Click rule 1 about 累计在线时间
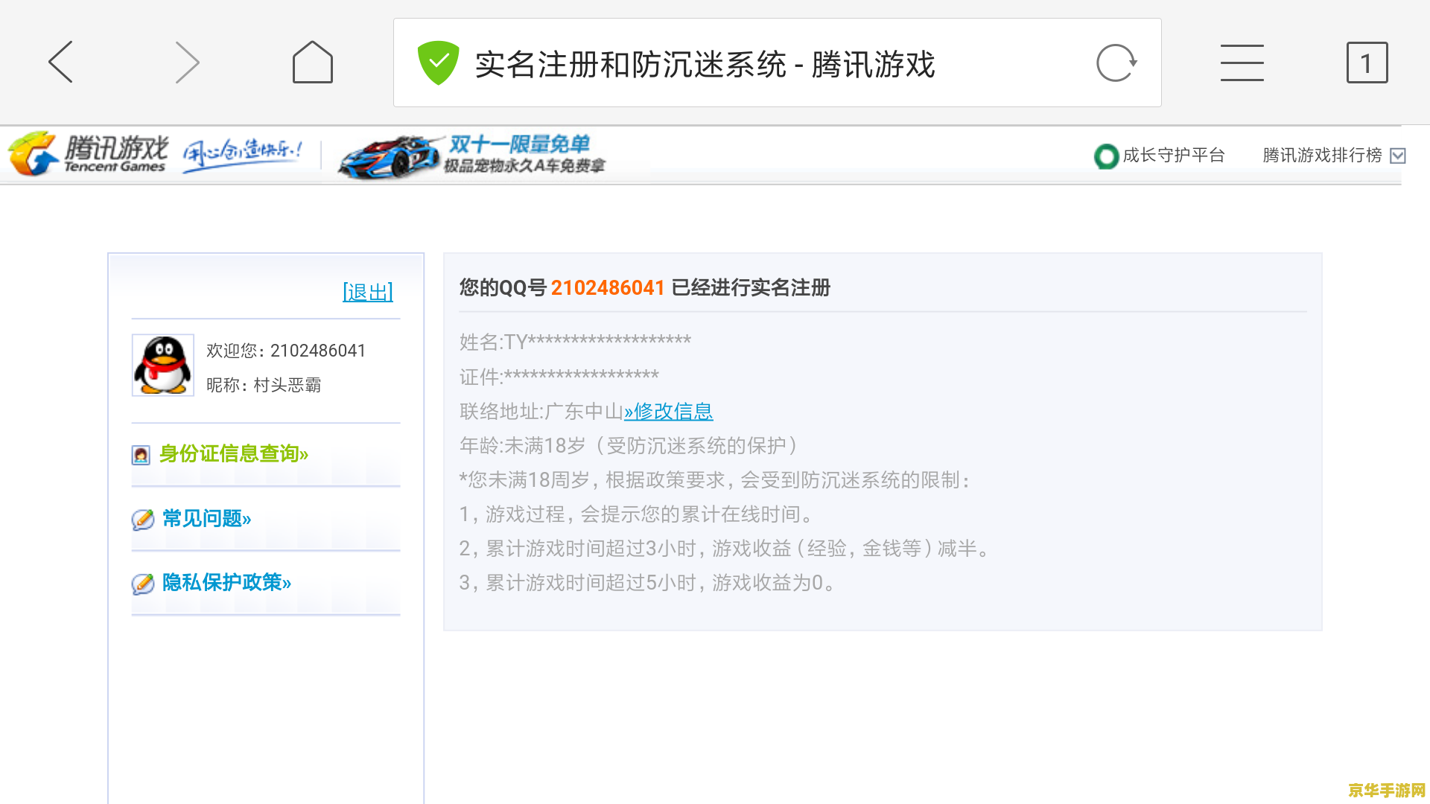This screenshot has height=804, width=1430. point(638,514)
